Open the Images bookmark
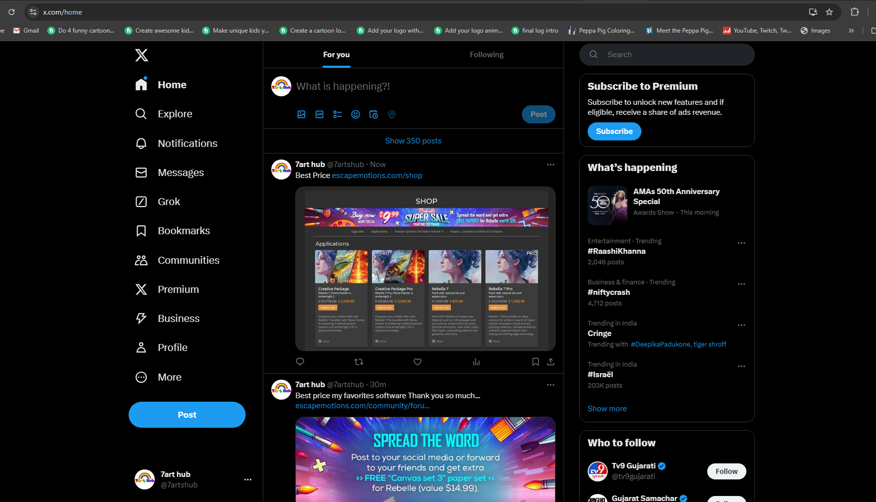This screenshot has width=876, height=502. point(815,31)
